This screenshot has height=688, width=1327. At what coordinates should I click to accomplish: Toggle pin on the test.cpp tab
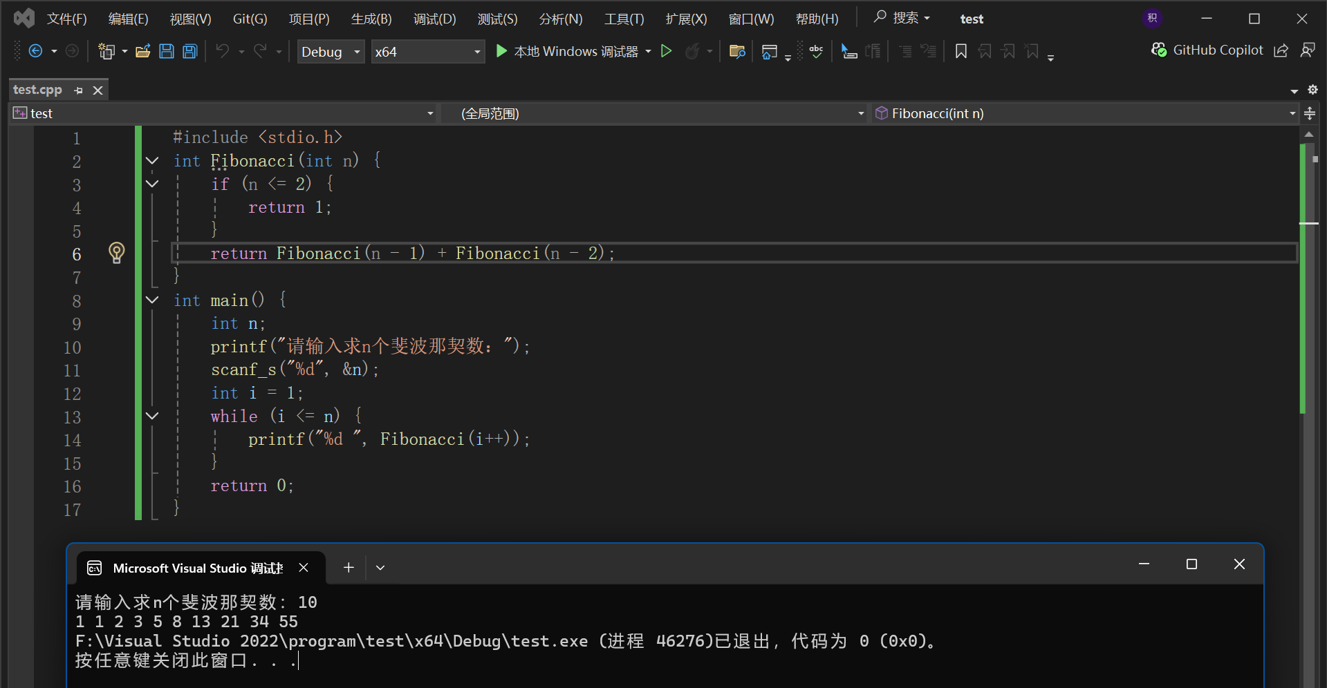78,90
